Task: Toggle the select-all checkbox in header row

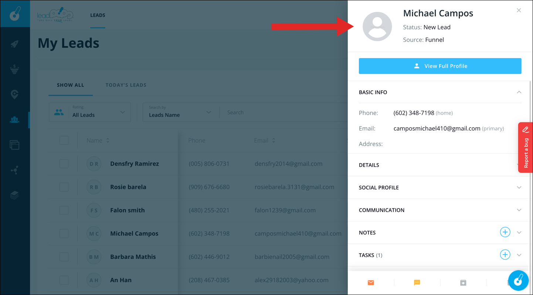Action: point(64,140)
